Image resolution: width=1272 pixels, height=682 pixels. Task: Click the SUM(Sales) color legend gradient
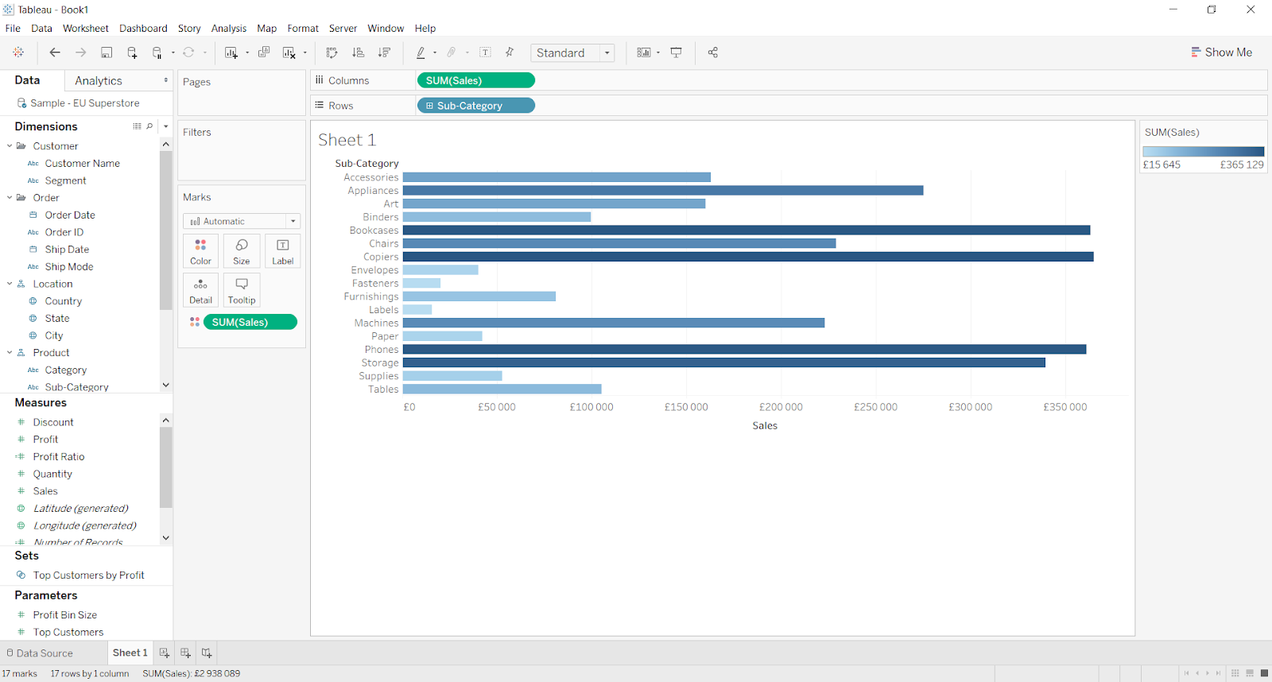click(x=1203, y=151)
